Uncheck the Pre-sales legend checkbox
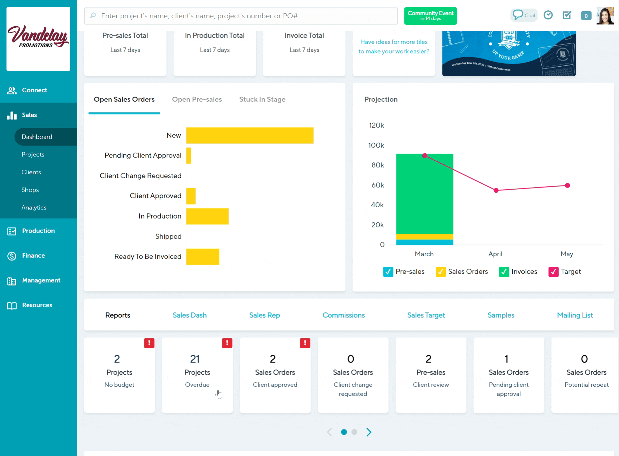 click(388, 272)
